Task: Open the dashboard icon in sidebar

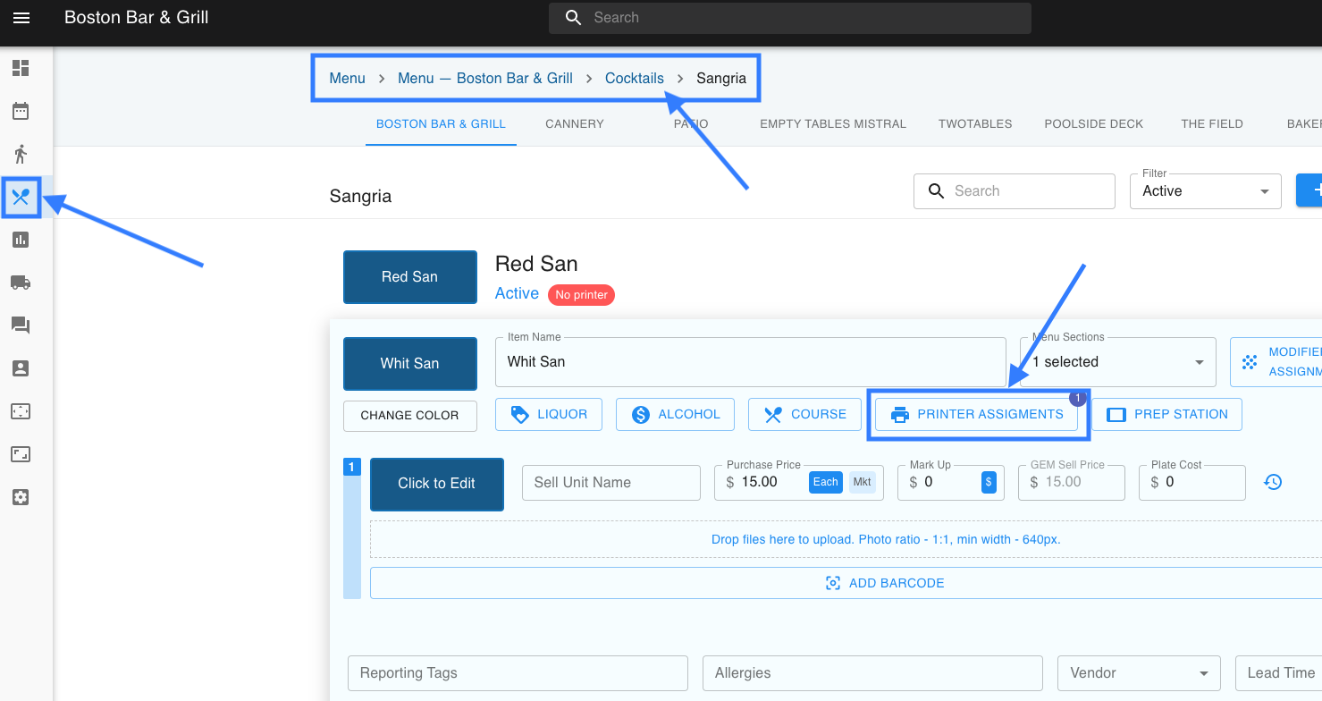Action: (x=21, y=68)
